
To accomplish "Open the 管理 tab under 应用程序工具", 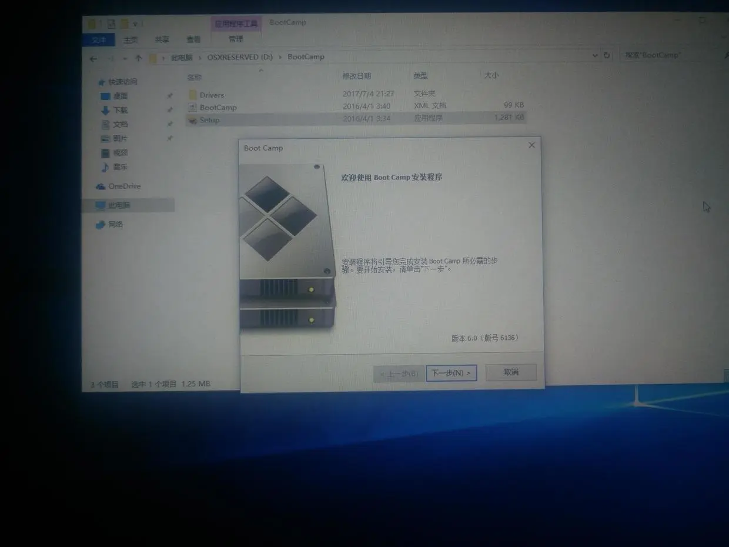I will pos(236,39).
